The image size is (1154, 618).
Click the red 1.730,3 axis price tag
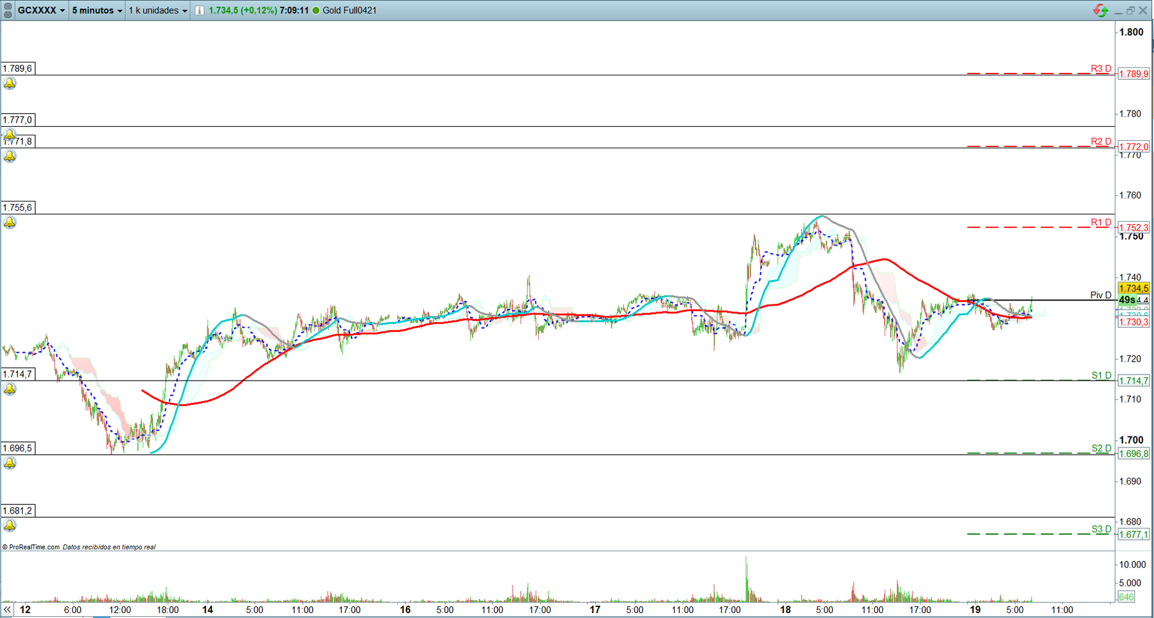(x=1134, y=322)
